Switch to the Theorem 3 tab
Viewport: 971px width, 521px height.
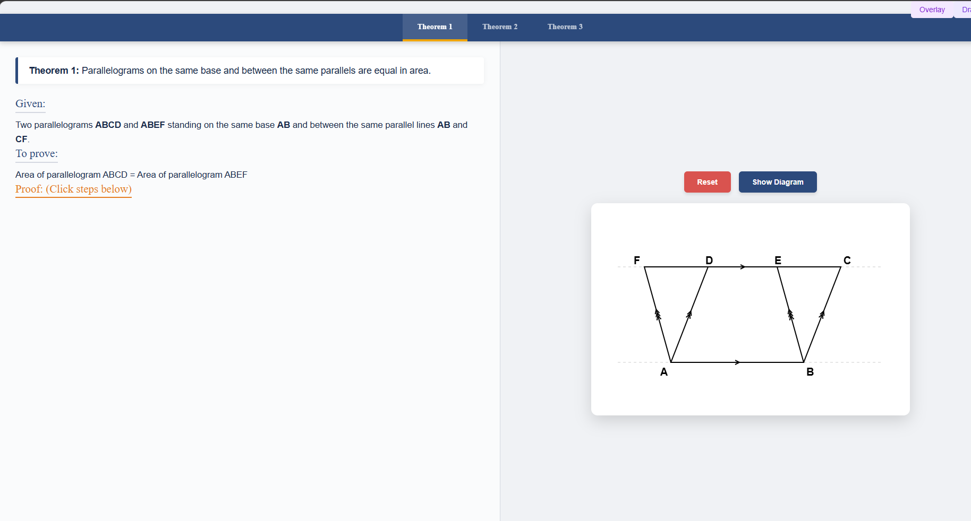click(565, 27)
